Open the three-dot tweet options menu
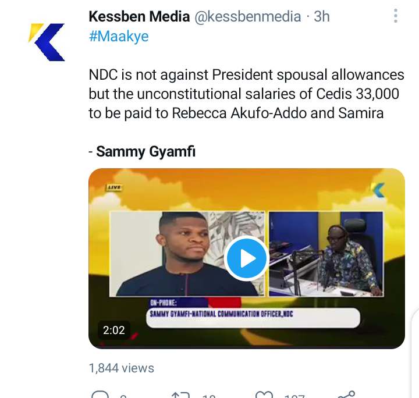The height and width of the screenshot is (398, 419). 396,16
